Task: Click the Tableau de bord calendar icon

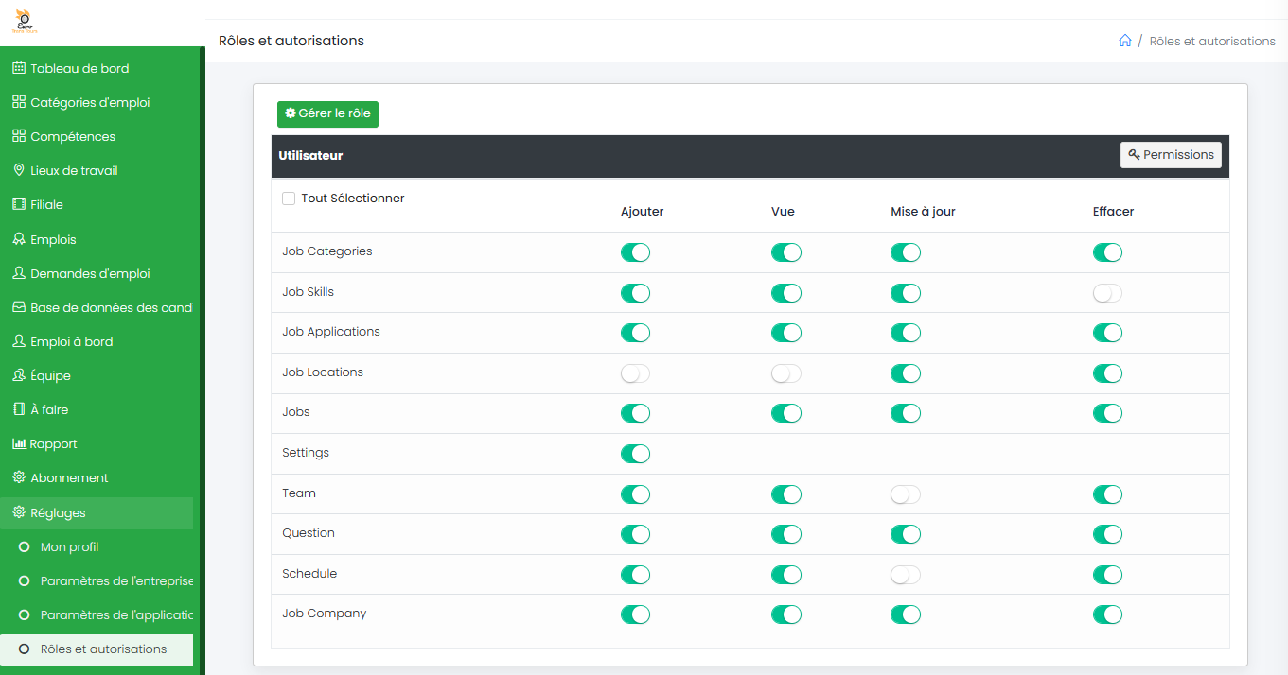Action: click(18, 68)
